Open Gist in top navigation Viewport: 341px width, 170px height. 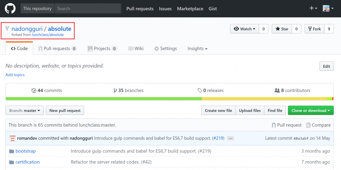213,9
